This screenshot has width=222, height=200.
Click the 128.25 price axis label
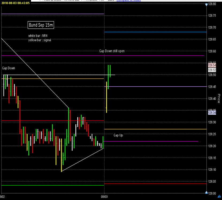[212, 134]
